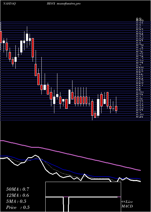Click the pink 50MA line

pyautogui.click(x=70, y=154)
